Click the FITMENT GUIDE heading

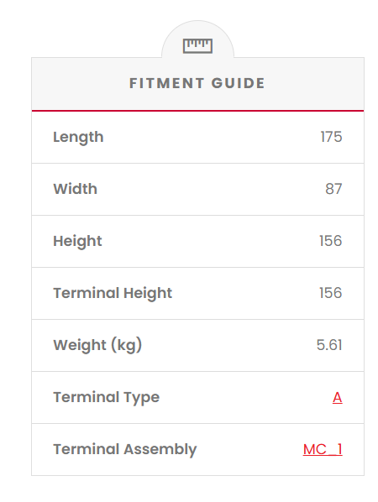click(x=197, y=83)
